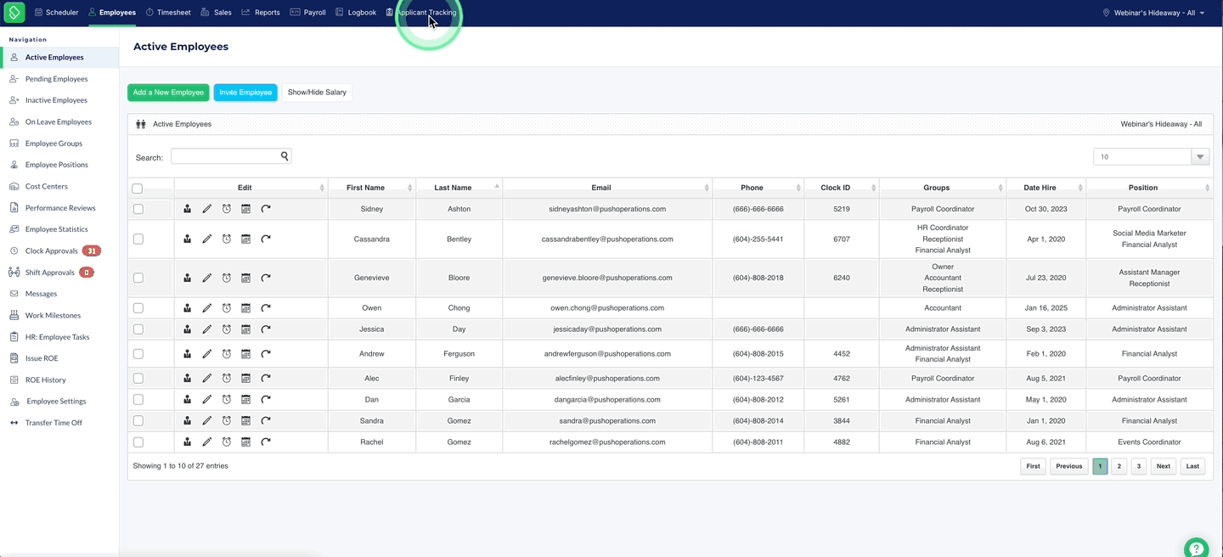Check the Alec Finley row checkbox

click(x=138, y=379)
